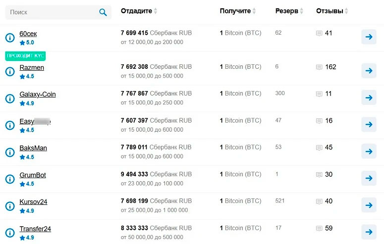Click the arrow button for Razmen row
The width and height of the screenshot is (384, 244).
coord(369,71)
